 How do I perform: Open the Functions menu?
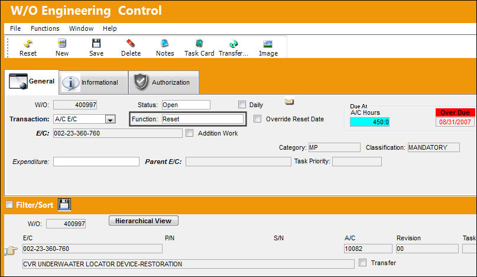coord(45,28)
